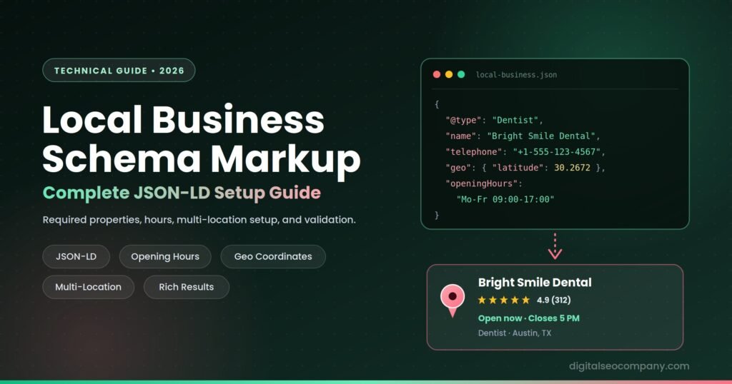732x384 pixels.
Task: Click the telephone +1-555-123-4567 code line
Action: tap(525, 152)
